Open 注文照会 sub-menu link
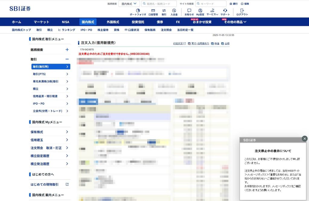The image size is (309, 201). tap(166, 30)
